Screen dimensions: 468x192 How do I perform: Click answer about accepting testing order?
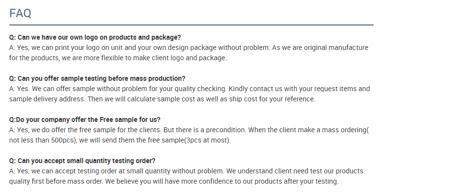(x=186, y=176)
